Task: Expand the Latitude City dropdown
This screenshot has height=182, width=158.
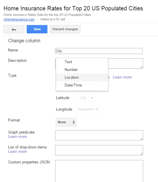Action: point(85,98)
